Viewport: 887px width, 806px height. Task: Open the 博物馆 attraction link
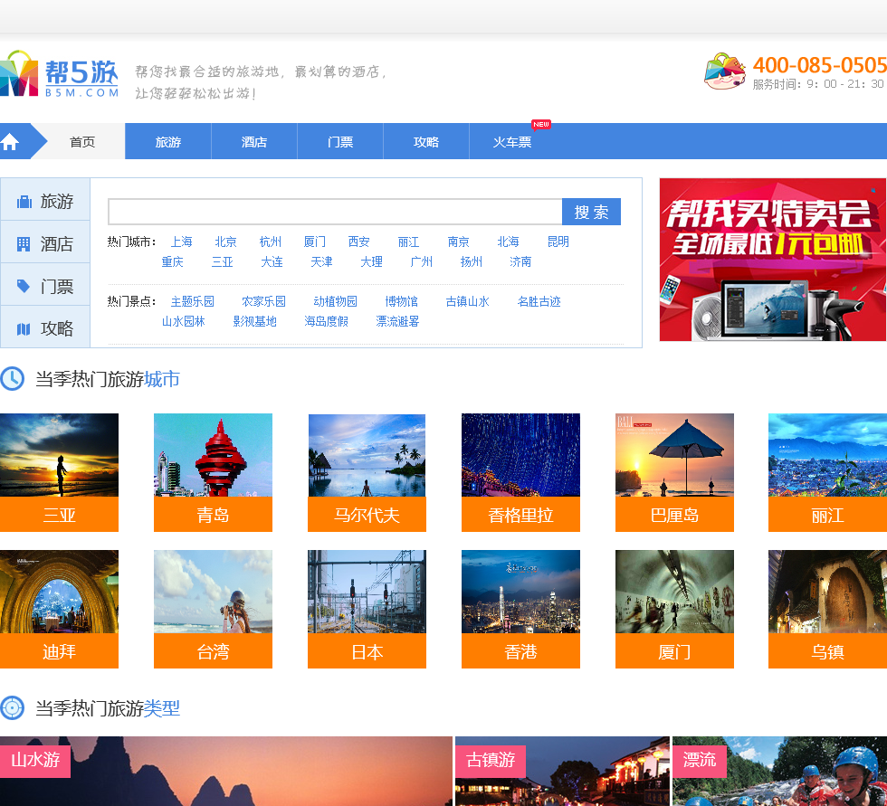tap(402, 302)
